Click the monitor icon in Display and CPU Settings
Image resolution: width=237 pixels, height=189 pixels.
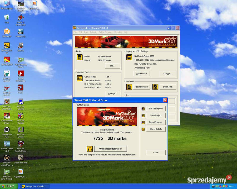point(129,57)
